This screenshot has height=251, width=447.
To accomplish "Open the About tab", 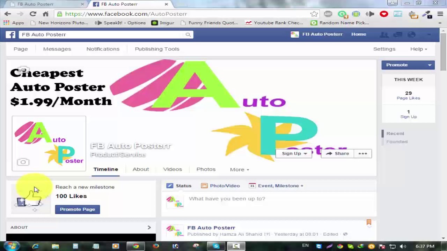I will (141, 169).
